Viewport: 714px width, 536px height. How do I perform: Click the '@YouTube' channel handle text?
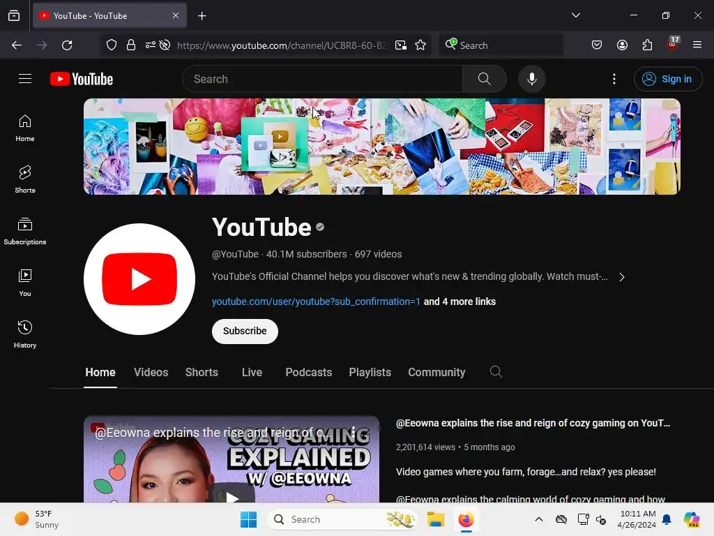click(x=235, y=254)
